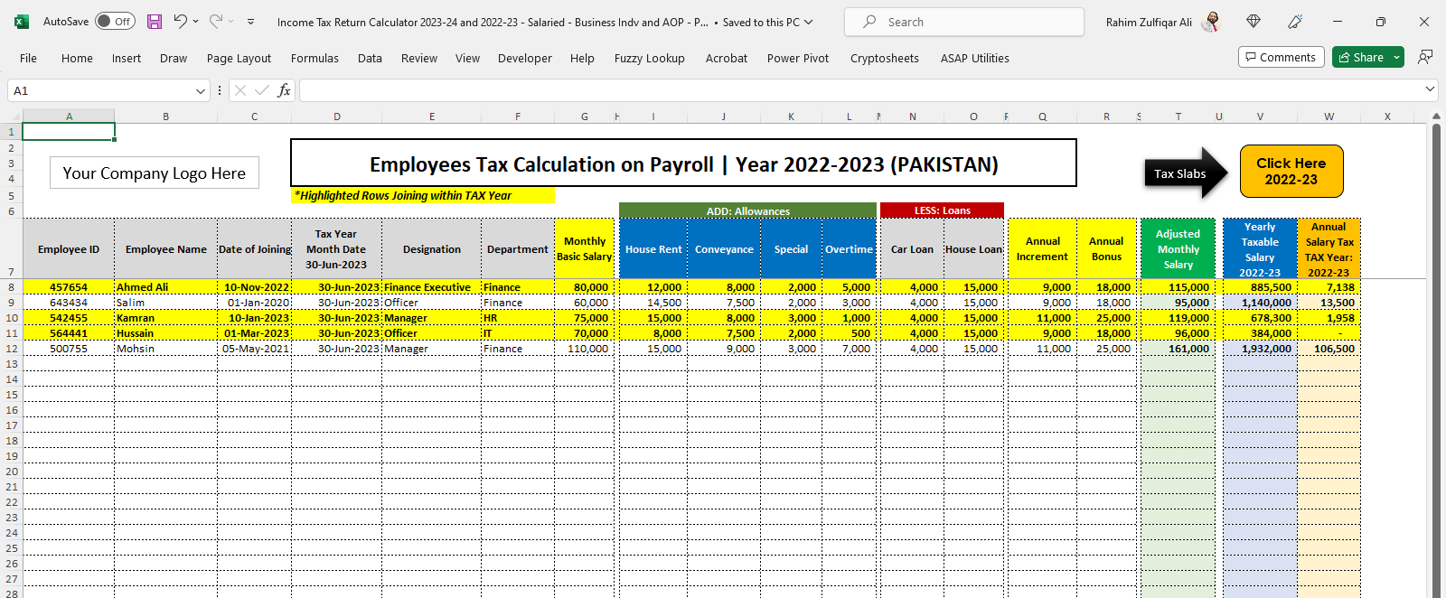The width and height of the screenshot is (1446, 598).
Task: Open the Page Layout tab
Action: click(239, 58)
